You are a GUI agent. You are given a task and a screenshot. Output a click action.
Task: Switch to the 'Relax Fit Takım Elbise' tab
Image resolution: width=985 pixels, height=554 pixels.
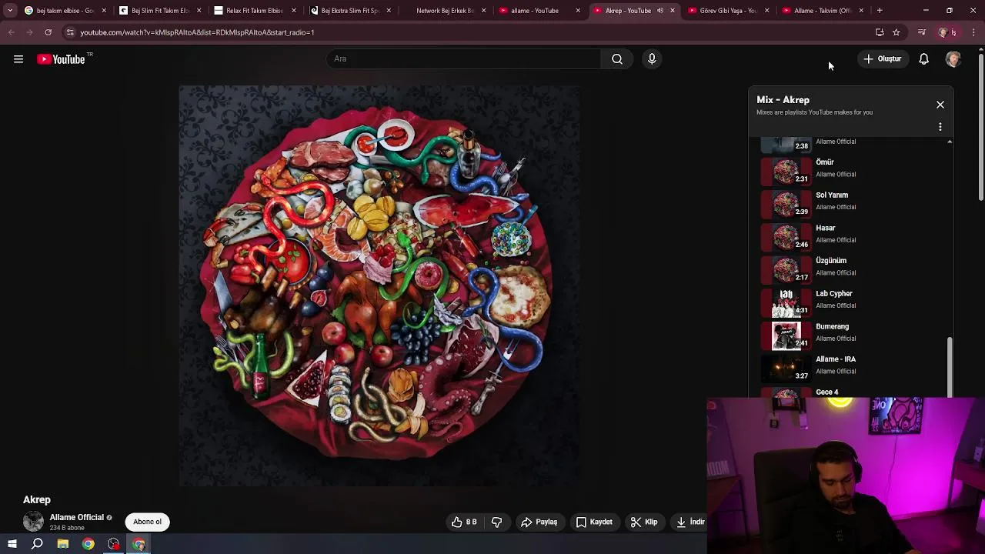click(x=255, y=11)
